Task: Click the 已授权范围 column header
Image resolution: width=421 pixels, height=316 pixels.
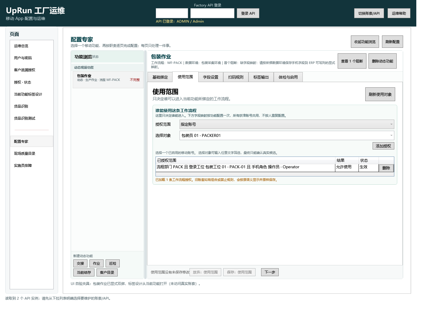Action: click(x=246, y=160)
